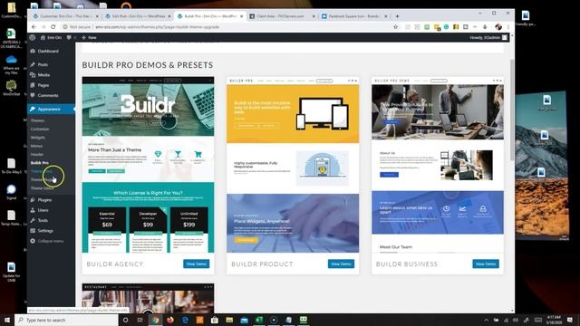The height and width of the screenshot is (326, 580).
Task: Open the comments bubble in admin bar
Action: pyautogui.click(x=69, y=38)
